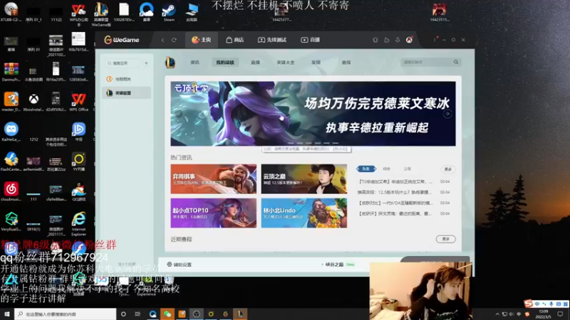Open the Xbox installer desktop icon
The image size is (570, 320).
33,102
